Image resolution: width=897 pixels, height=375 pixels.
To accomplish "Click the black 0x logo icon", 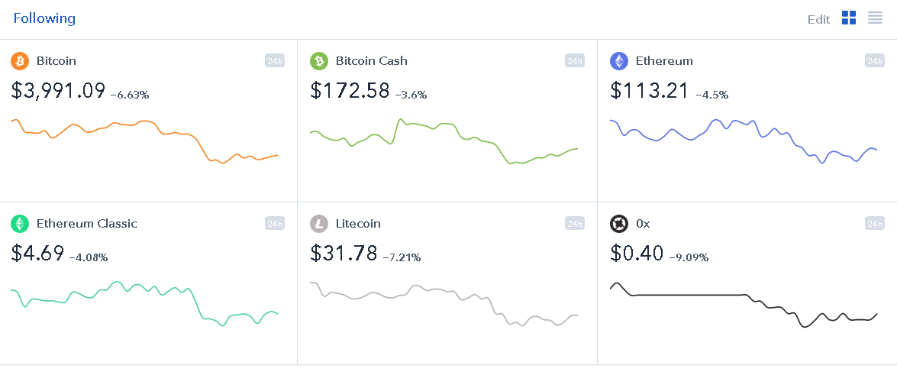I will point(619,224).
